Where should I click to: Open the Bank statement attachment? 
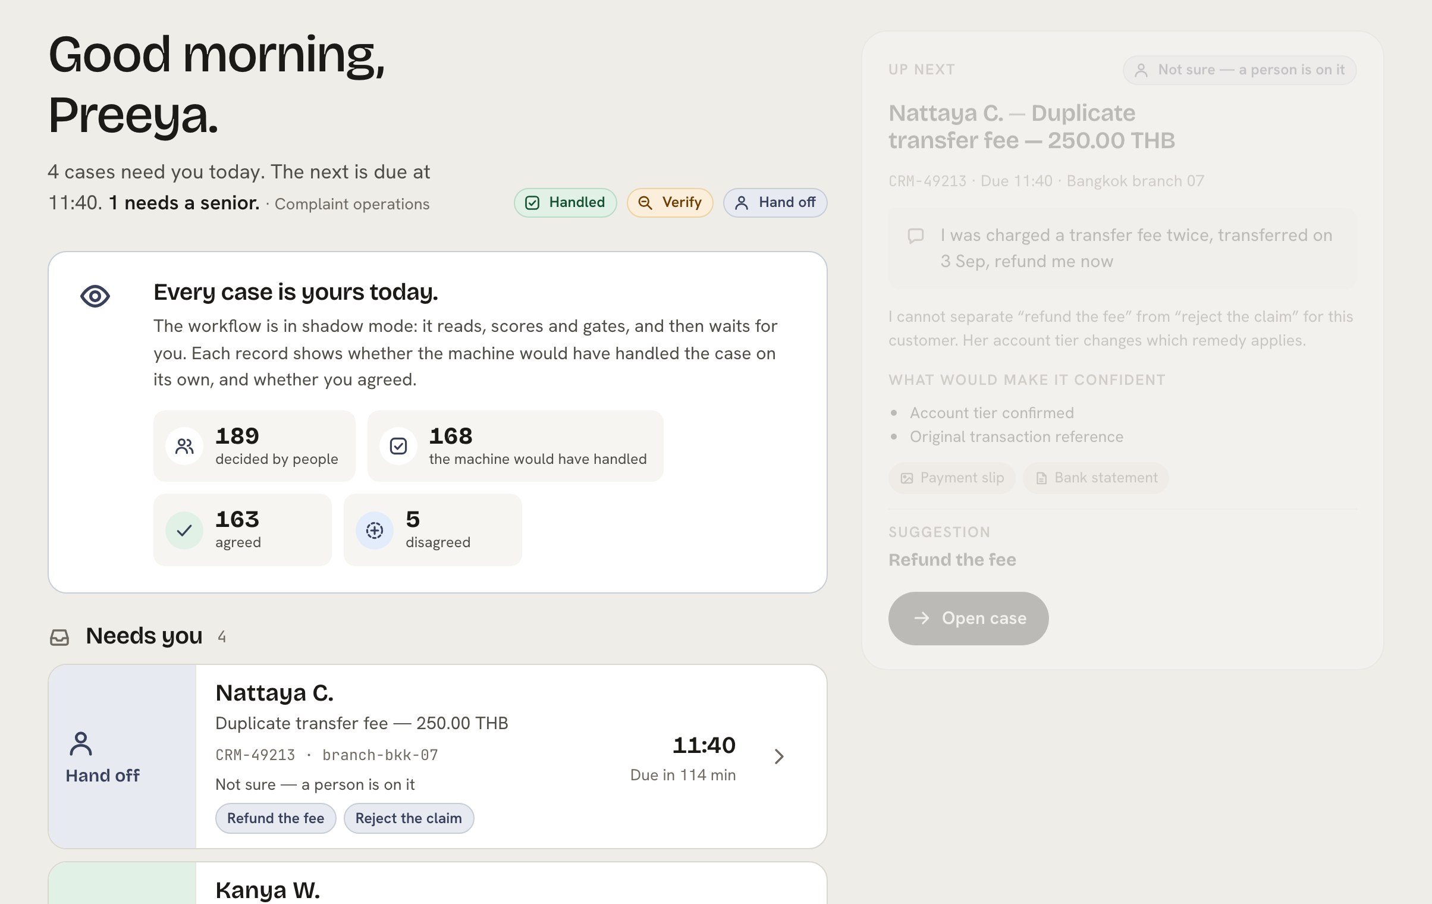pyautogui.click(x=1095, y=478)
